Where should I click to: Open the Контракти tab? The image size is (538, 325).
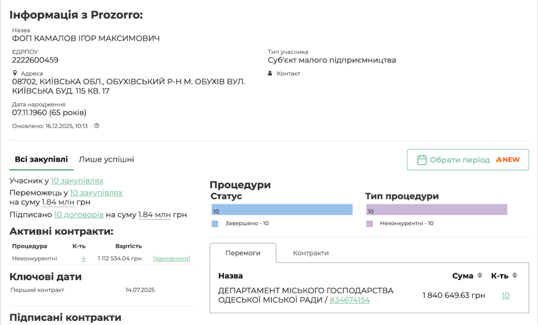coord(311,253)
